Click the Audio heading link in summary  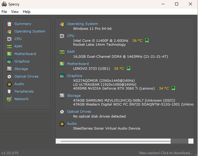point(72,124)
